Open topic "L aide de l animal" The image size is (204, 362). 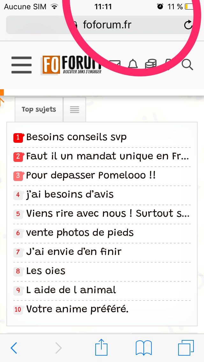[71, 290]
